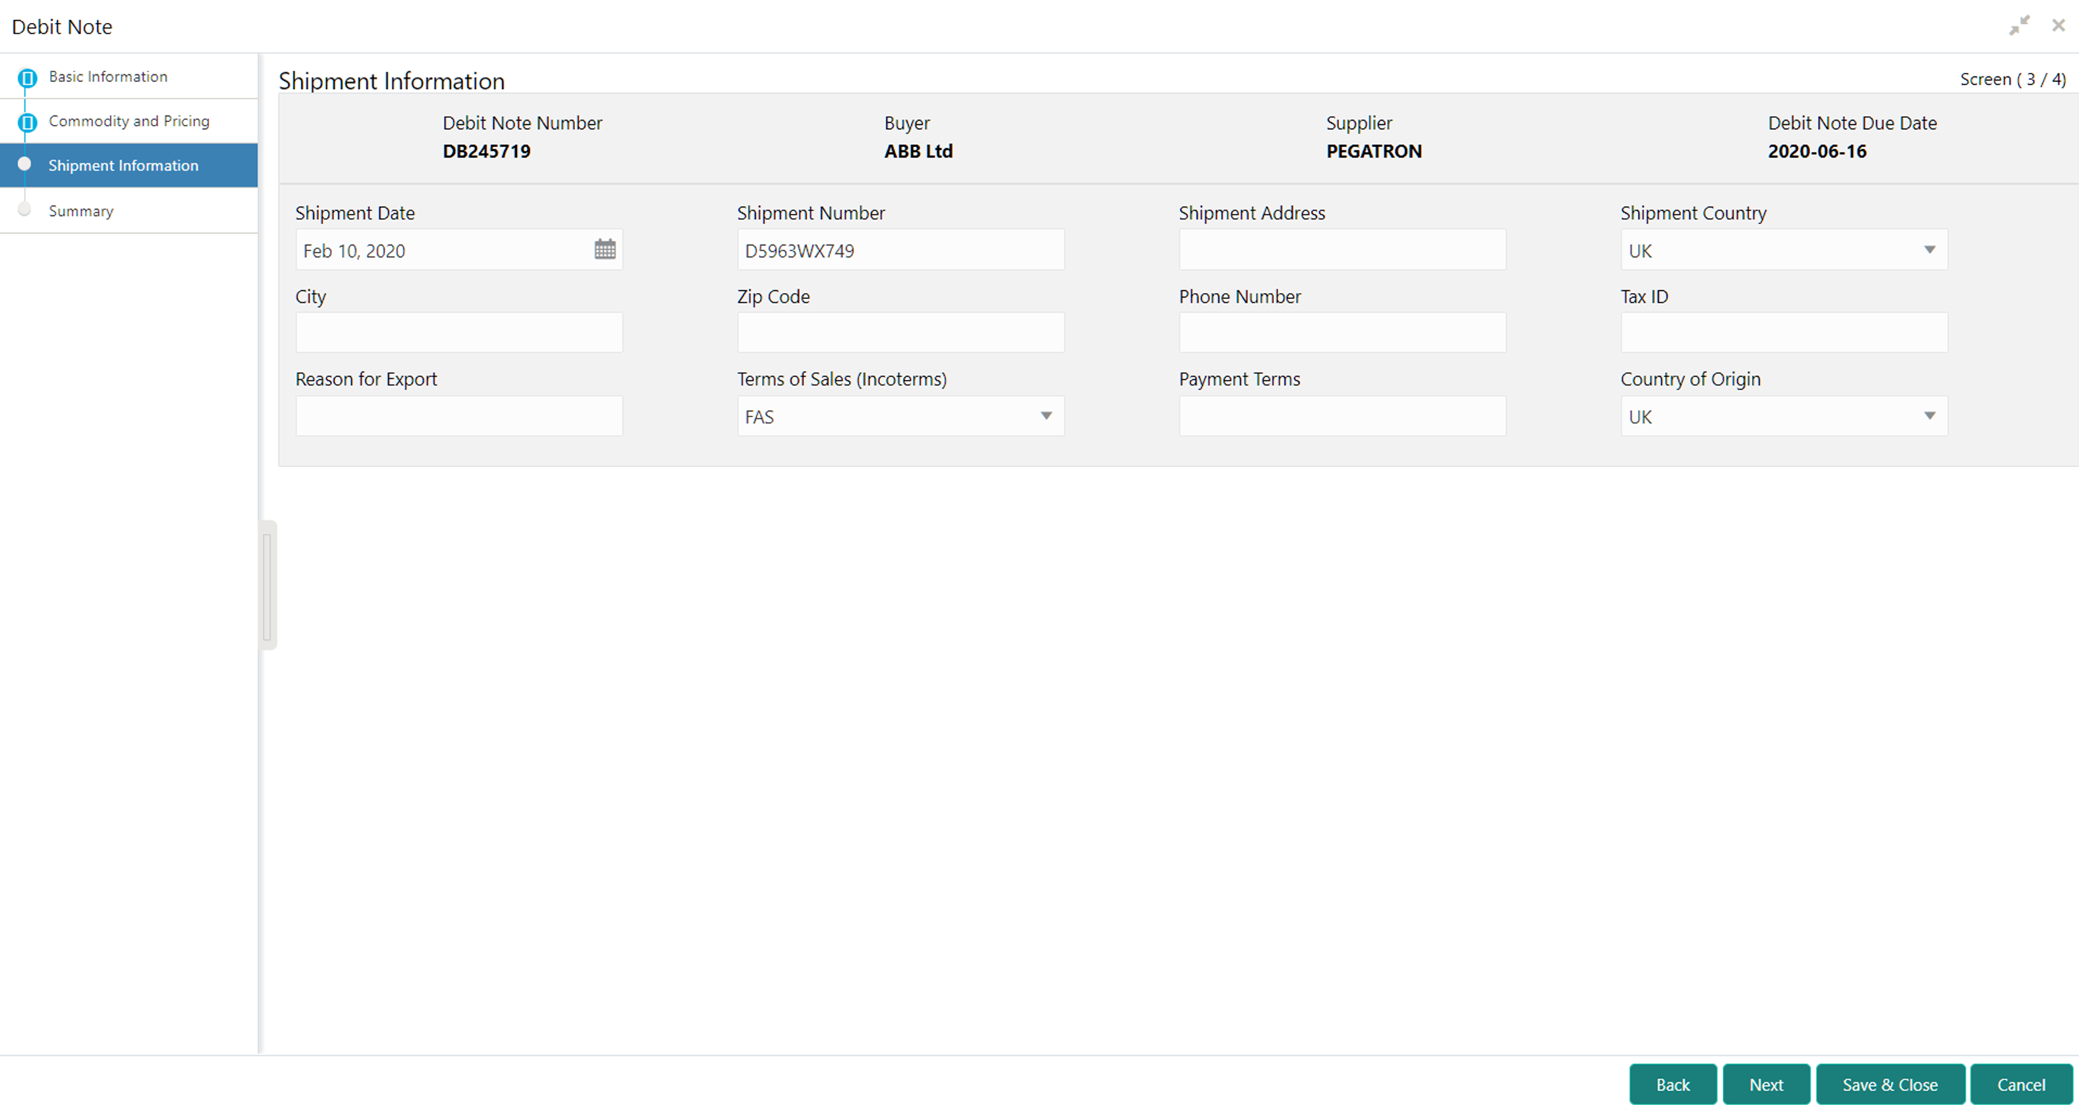Click the Reason for Export input field
The width and height of the screenshot is (2079, 1110).
tap(459, 415)
